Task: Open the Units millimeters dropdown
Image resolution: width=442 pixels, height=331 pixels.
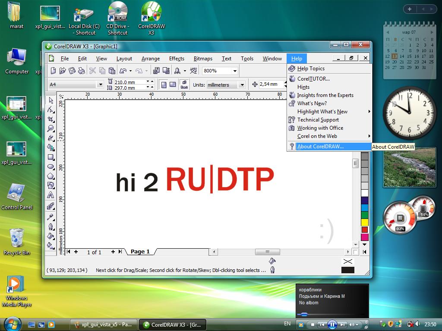Action: tap(242, 85)
